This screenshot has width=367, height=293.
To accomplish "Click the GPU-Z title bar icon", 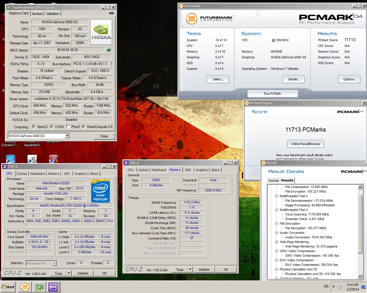I will pyautogui.click(x=9, y=7).
